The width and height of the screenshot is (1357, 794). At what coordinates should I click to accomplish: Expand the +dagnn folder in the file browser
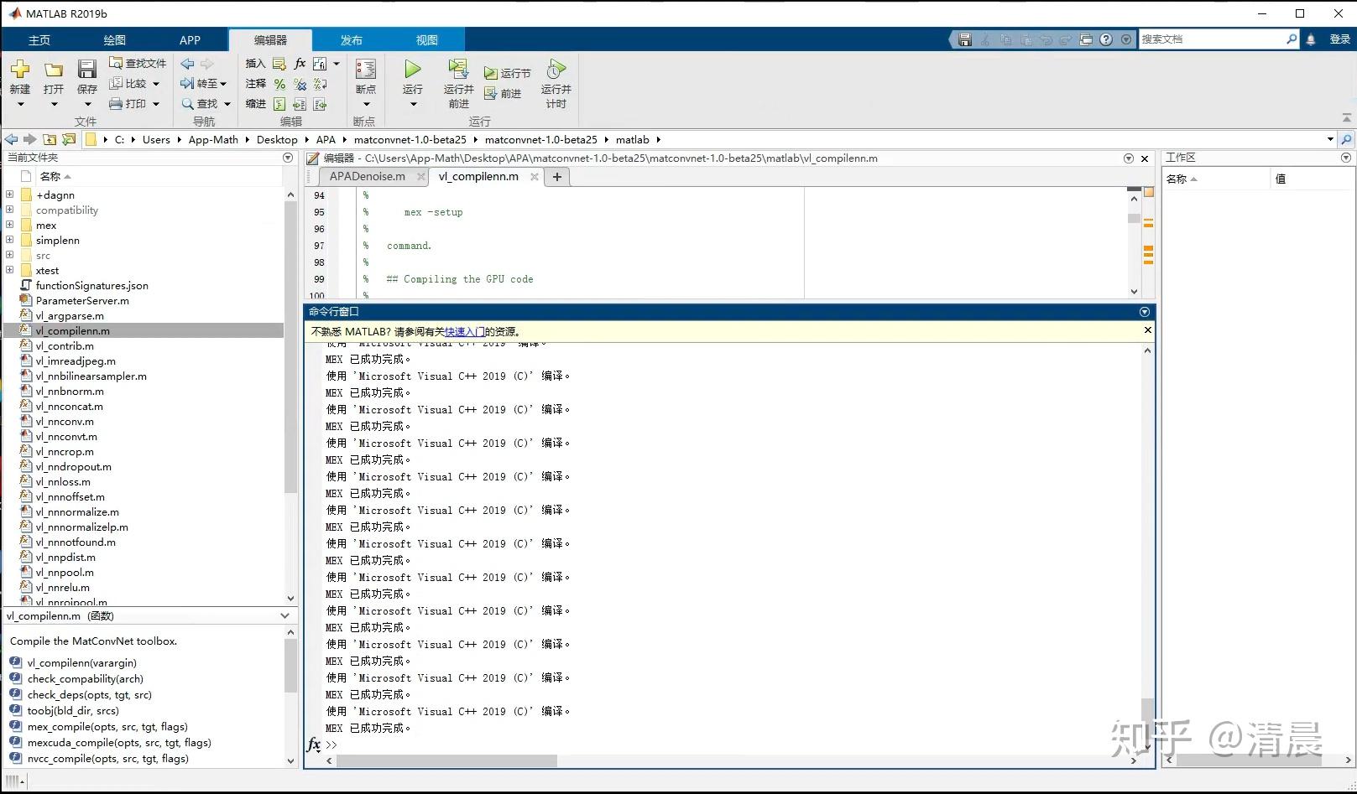[9, 194]
